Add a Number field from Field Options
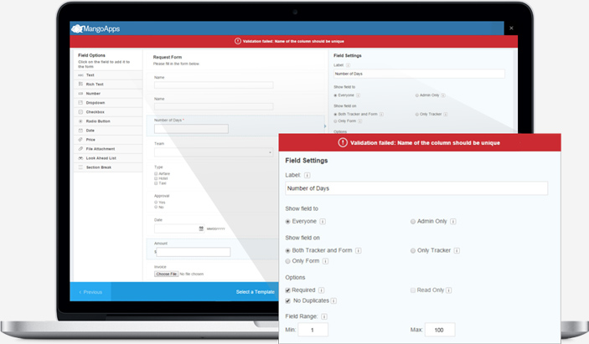 [x=108, y=94]
